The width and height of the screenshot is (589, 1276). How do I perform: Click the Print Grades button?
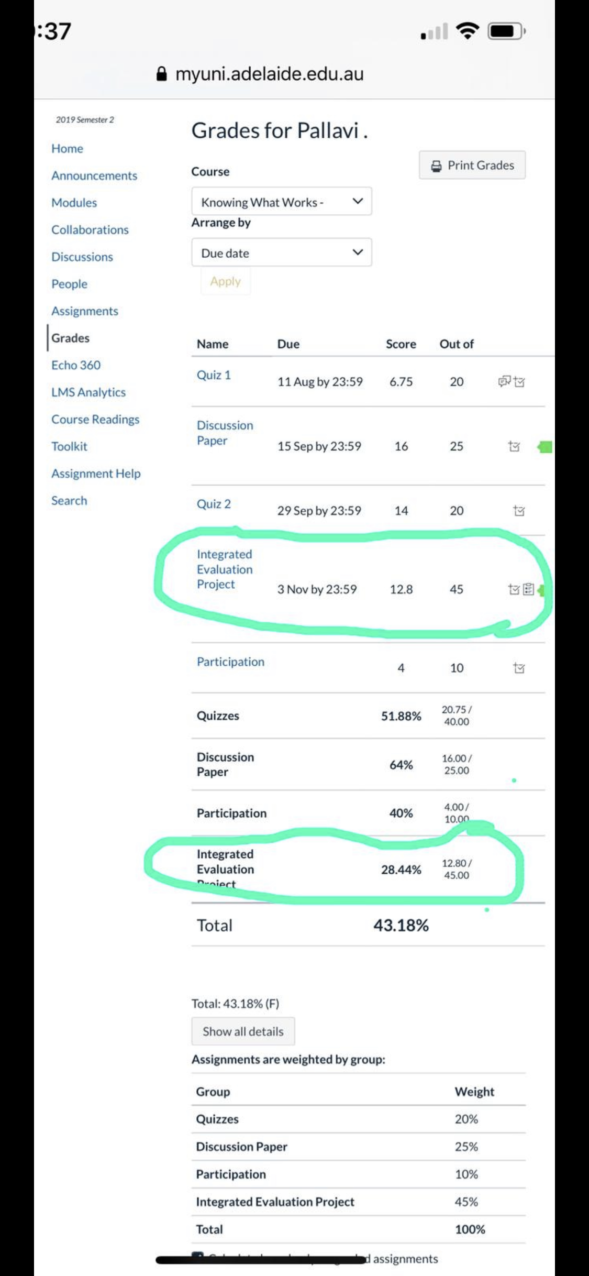[x=472, y=166]
